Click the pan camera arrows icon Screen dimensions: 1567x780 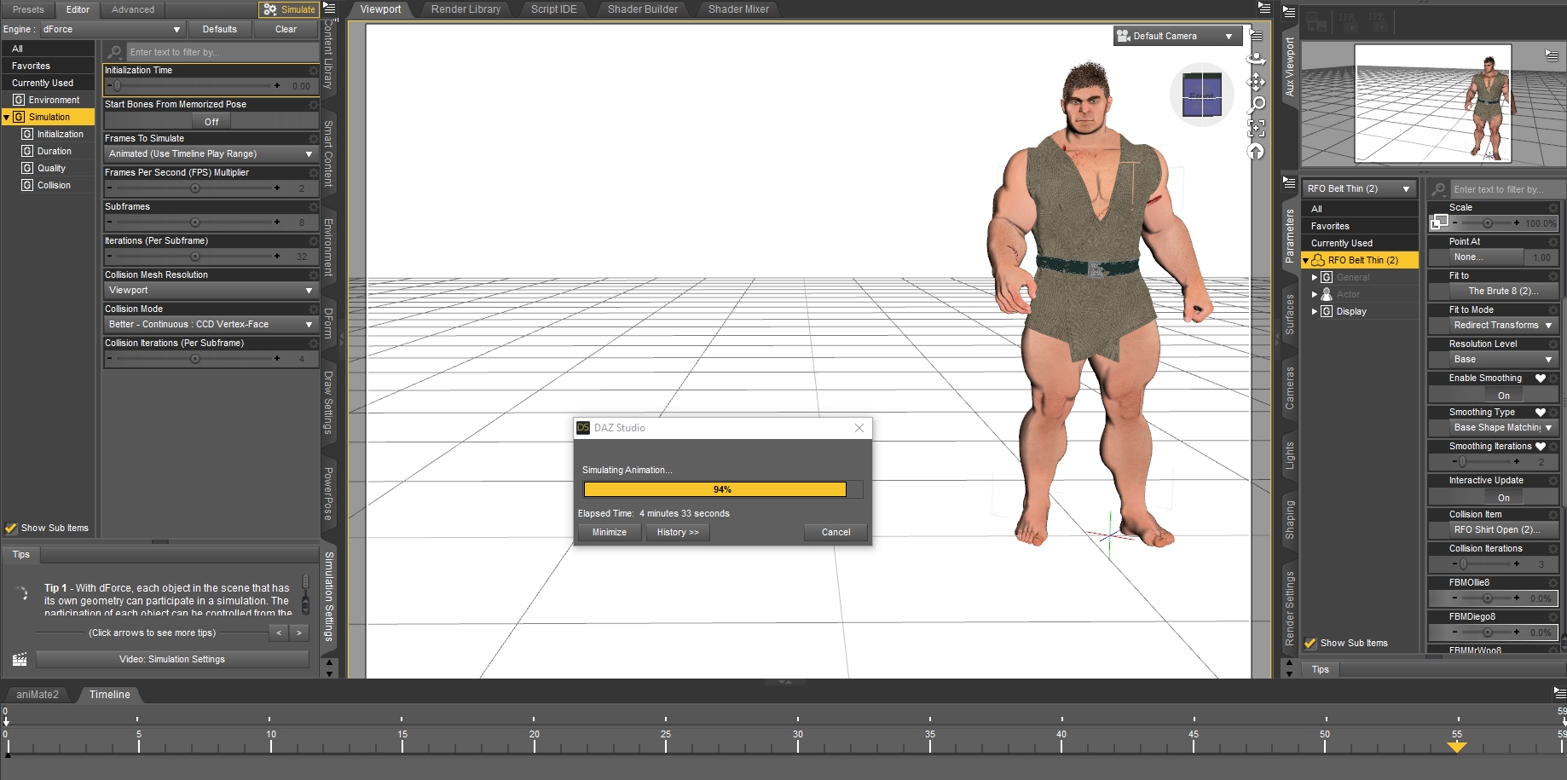1256,82
